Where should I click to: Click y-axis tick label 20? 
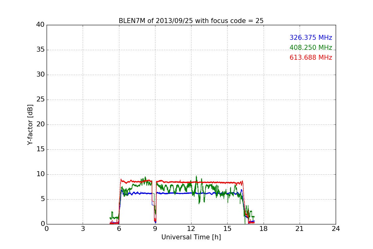pyautogui.click(x=40, y=125)
